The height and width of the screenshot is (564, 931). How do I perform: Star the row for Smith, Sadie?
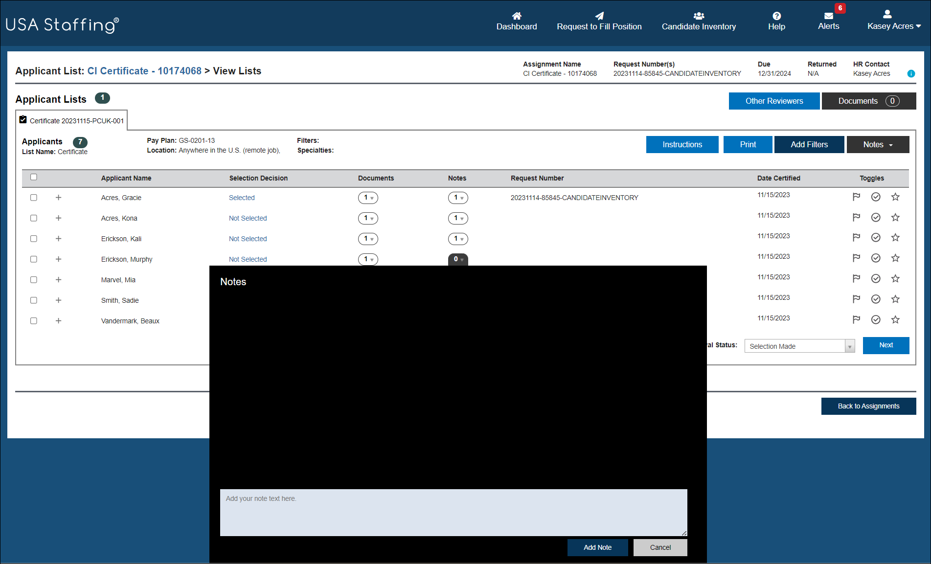coord(896,299)
